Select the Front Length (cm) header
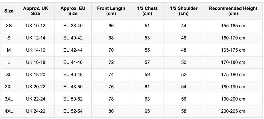264x119 pixels. [x=111, y=11]
